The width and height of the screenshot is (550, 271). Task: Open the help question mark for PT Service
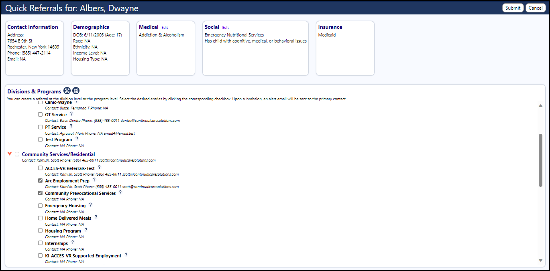click(x=71, y=126)
